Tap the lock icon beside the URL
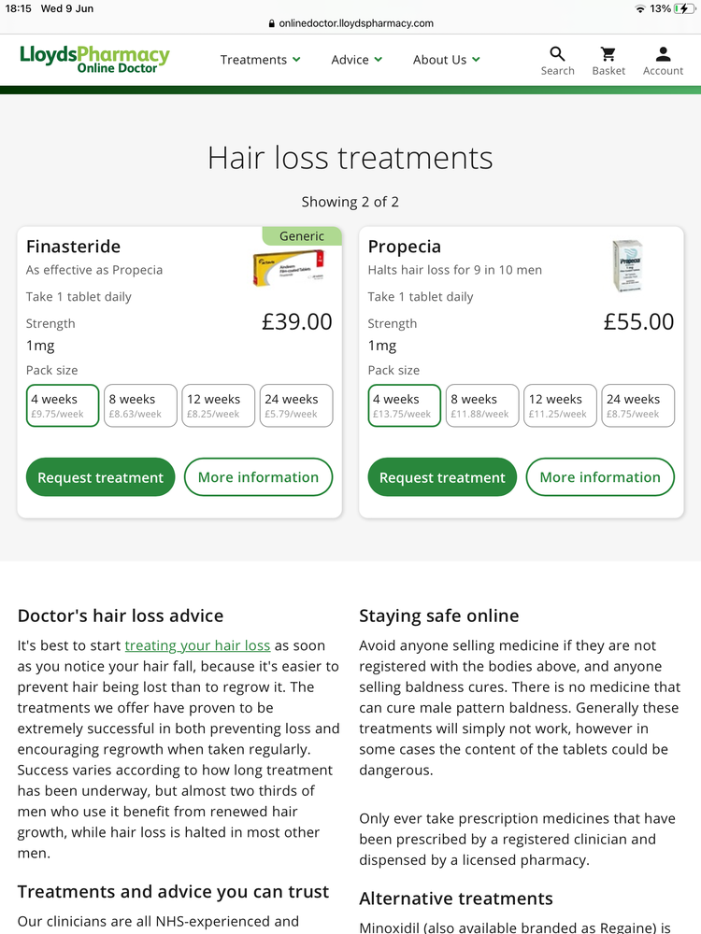Screen dimensions: 701x934 [x=271, y=23]
